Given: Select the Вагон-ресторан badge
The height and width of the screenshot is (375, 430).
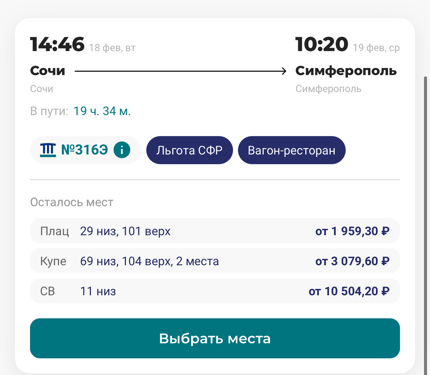Looking at the screenshot, I should 291,150.
